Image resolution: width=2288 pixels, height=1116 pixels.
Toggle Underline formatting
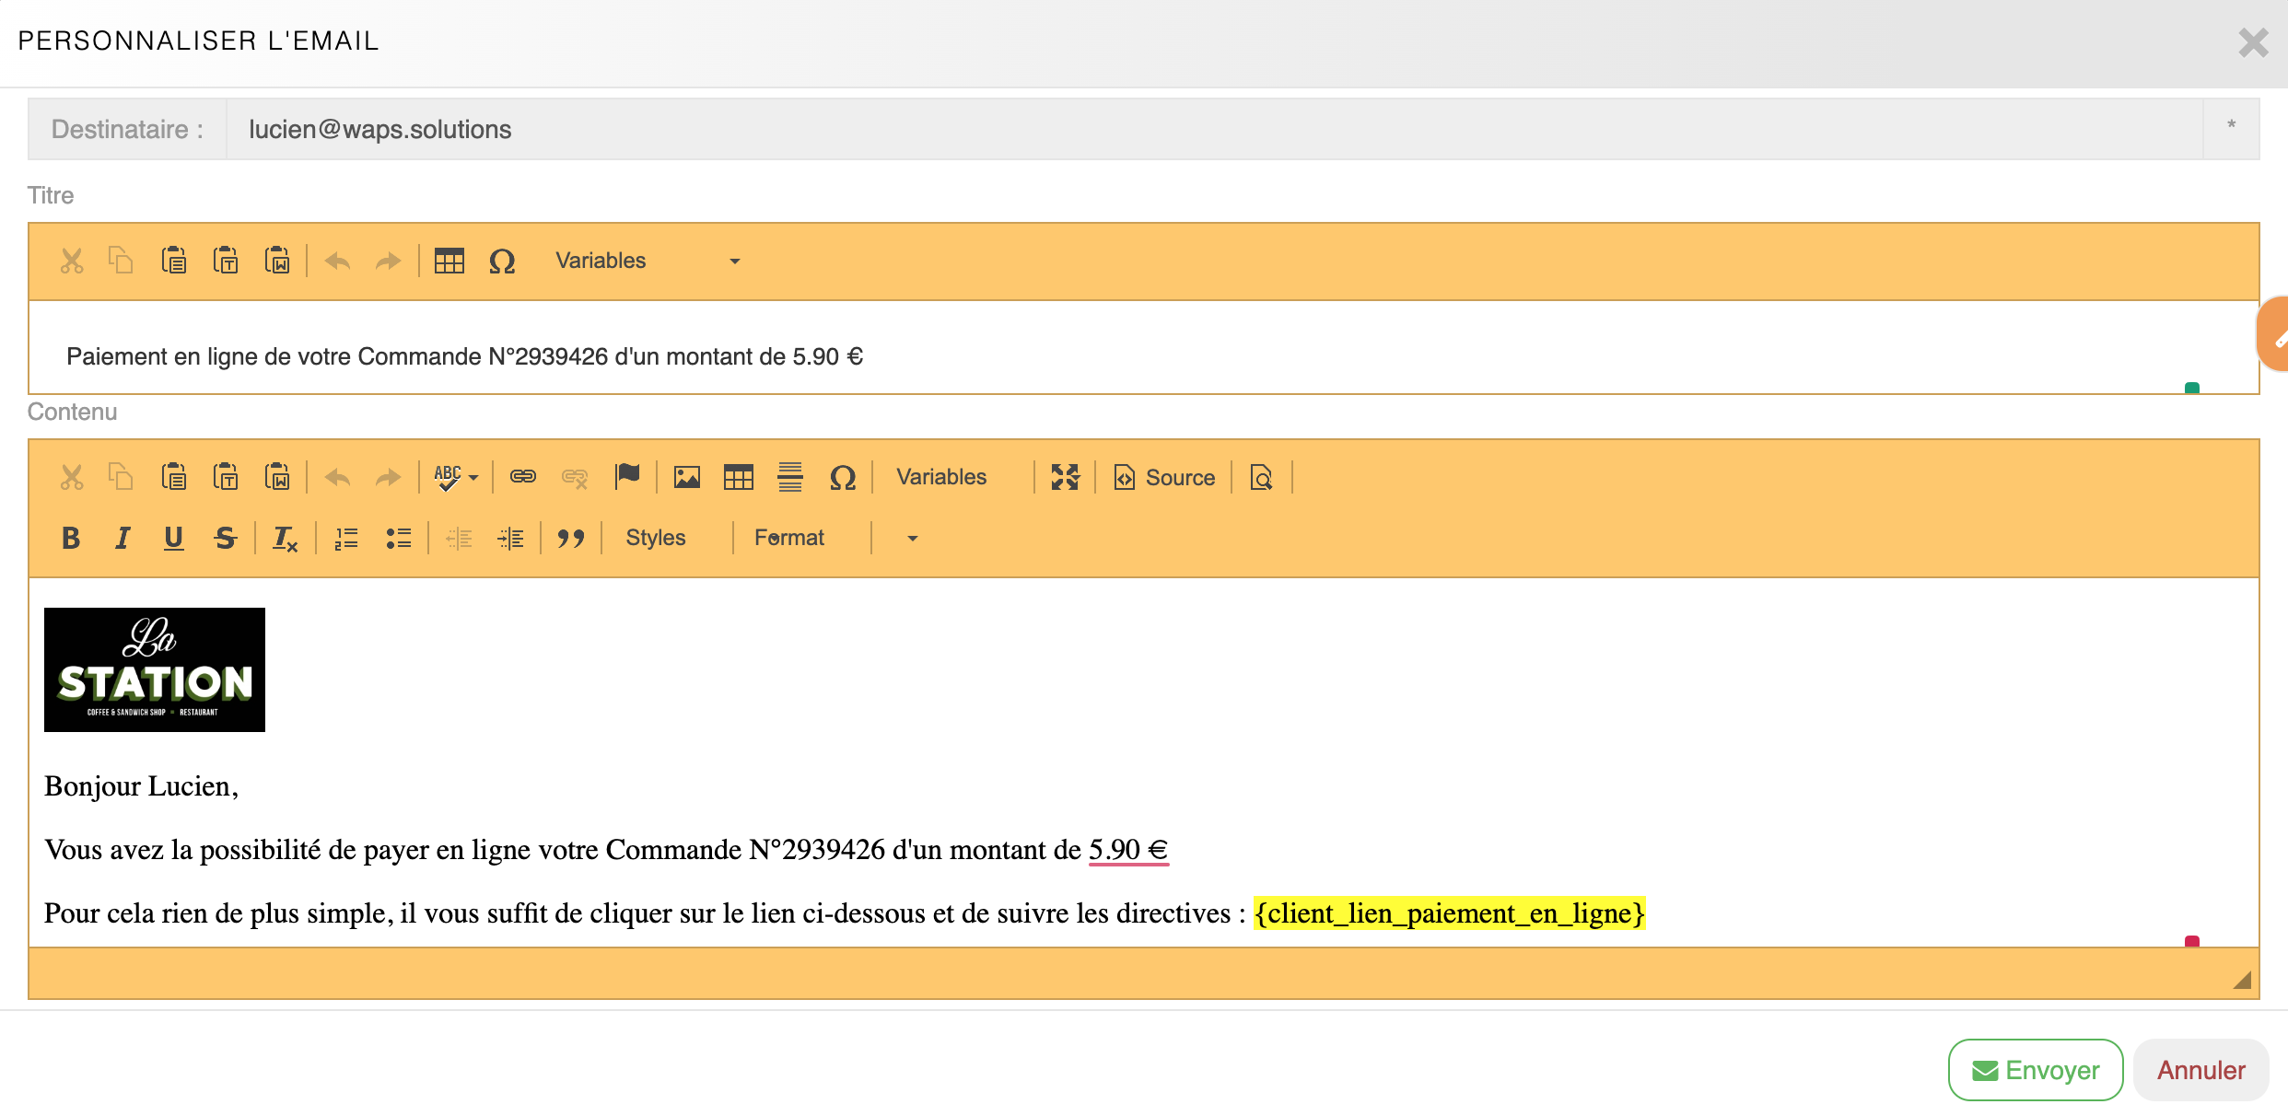173,538
